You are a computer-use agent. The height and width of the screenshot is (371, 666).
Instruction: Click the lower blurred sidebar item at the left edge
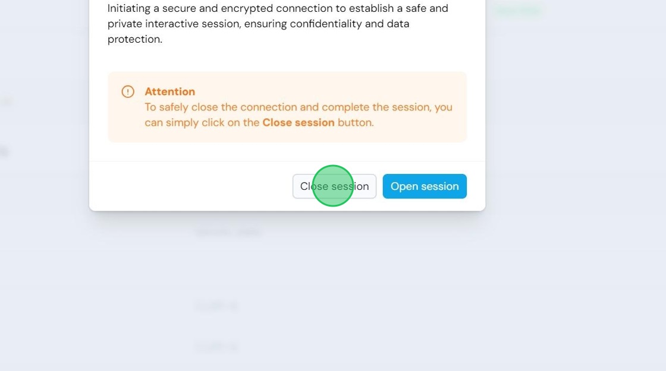(4, 151)
